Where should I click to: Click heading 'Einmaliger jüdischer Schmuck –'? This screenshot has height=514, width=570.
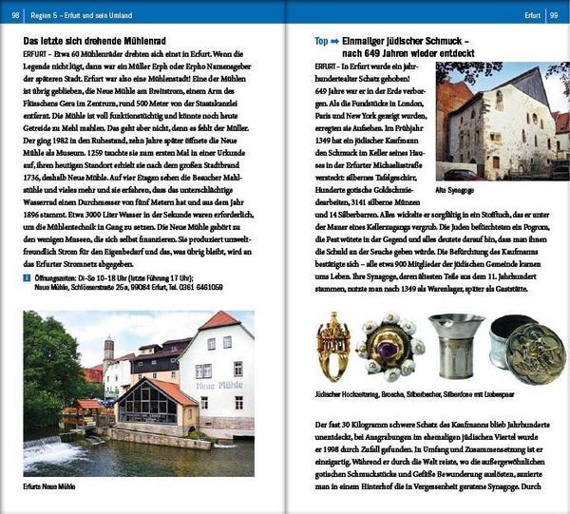pyautogui.click(x=406, y=41)
